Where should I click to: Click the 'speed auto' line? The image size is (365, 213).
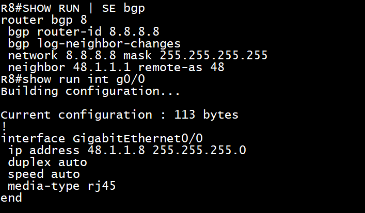(x=44, y=174)
